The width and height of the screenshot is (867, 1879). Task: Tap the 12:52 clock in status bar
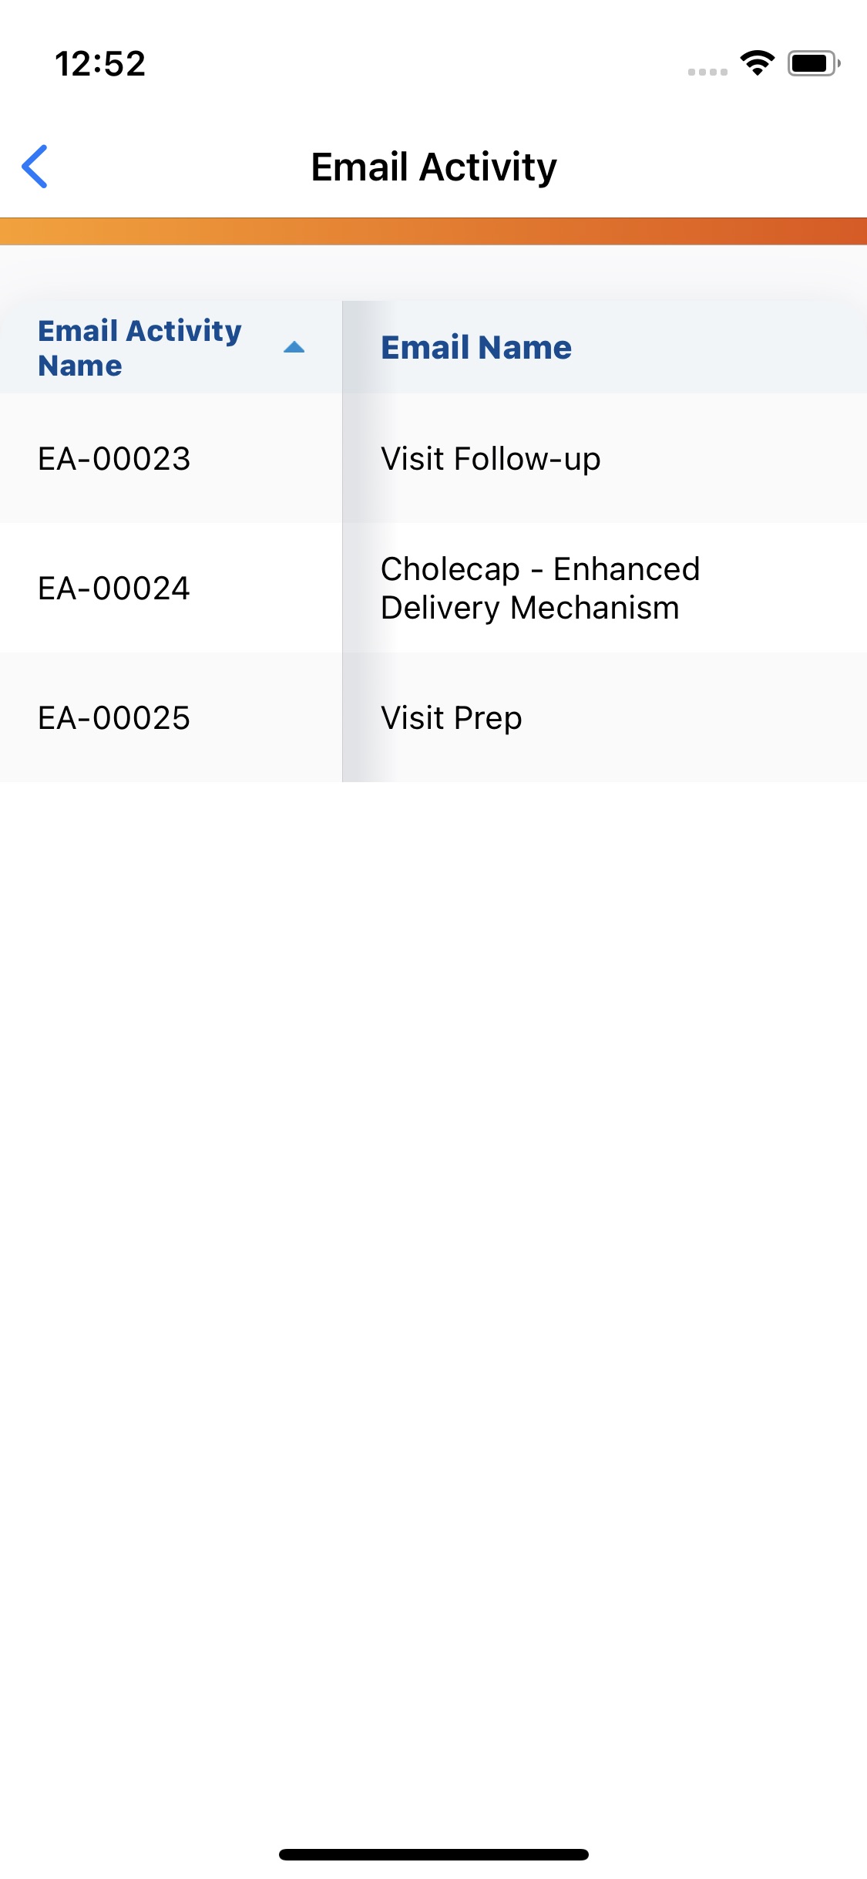[x=100, y=63]
